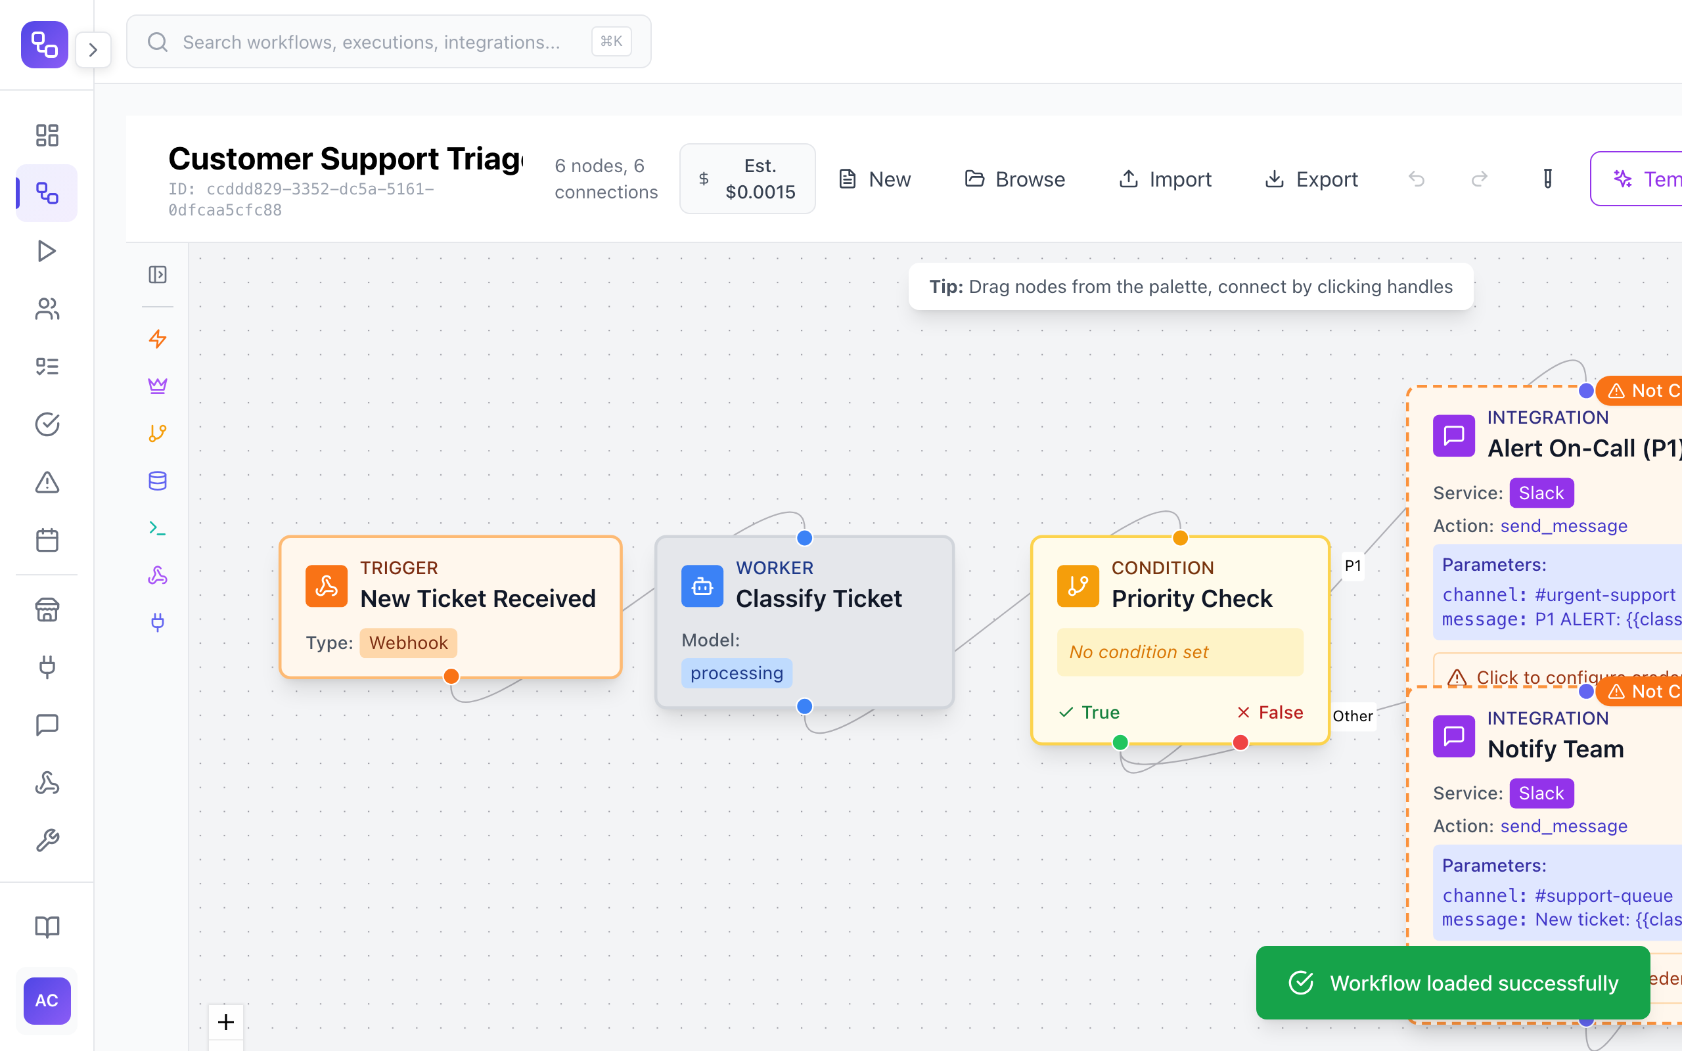
Task: Open the docs book icon in the sidebar
Action: coord(47,926)
